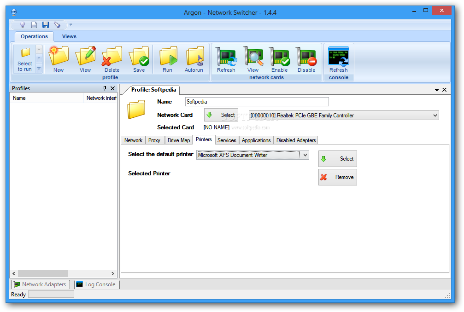Customize quick access toolbar arrow

[x=70, y=25]
